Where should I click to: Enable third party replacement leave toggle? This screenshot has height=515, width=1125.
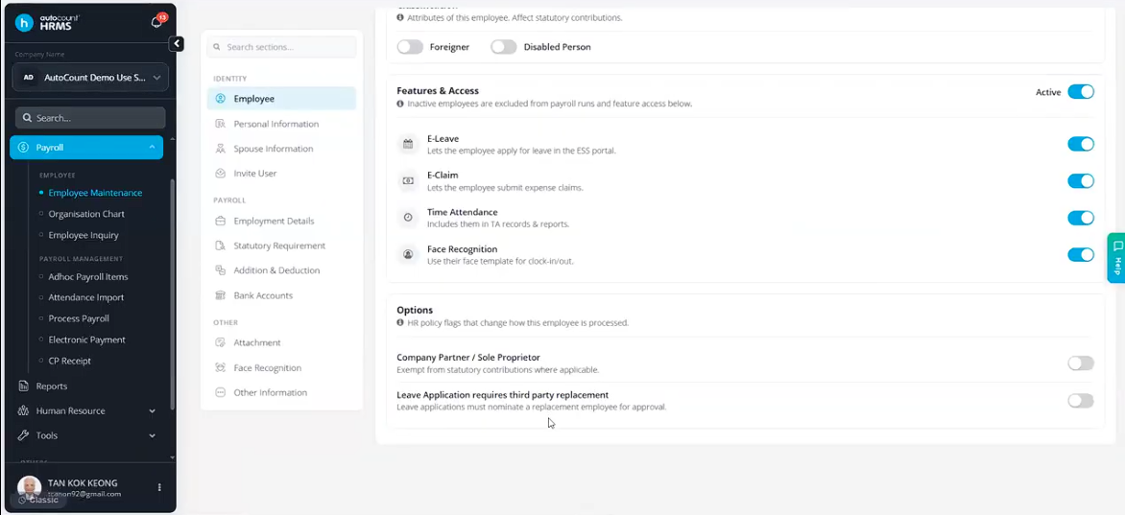1081,400
